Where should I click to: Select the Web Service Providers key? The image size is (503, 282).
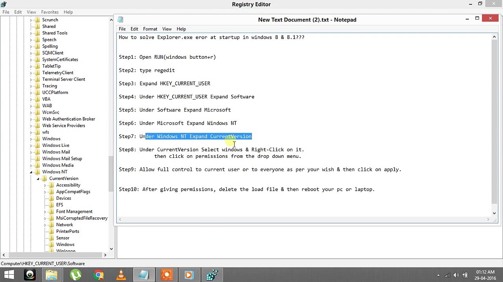64,125
